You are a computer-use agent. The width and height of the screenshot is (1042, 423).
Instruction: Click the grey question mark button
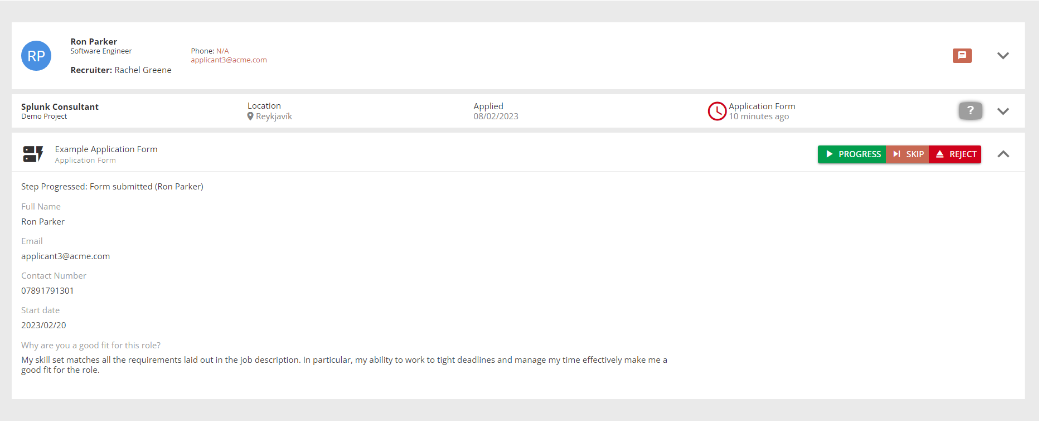(970, 110)
